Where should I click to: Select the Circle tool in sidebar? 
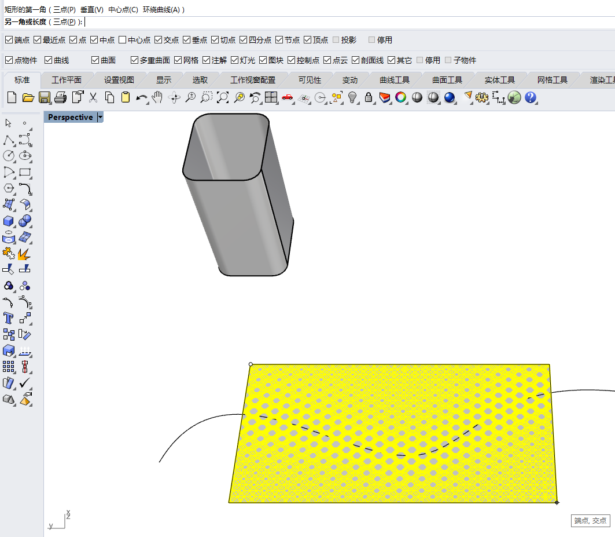coord(9,156)
